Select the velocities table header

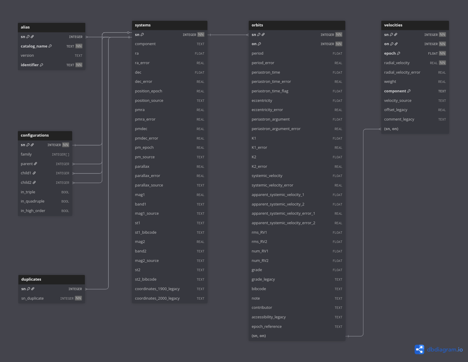tap(415, 25)
